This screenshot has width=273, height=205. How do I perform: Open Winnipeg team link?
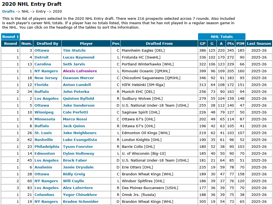[44, 112]
